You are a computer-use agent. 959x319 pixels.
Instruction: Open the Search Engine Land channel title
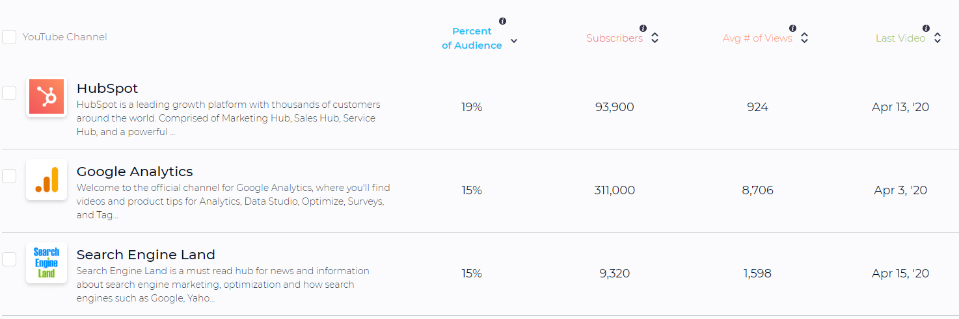(x=146, y=255)
